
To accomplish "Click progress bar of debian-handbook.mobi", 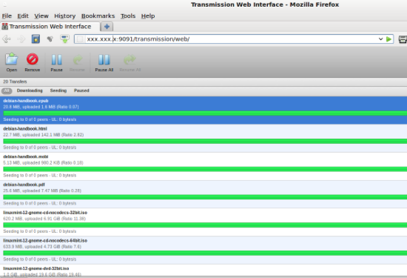I will [x=205, y=169].
